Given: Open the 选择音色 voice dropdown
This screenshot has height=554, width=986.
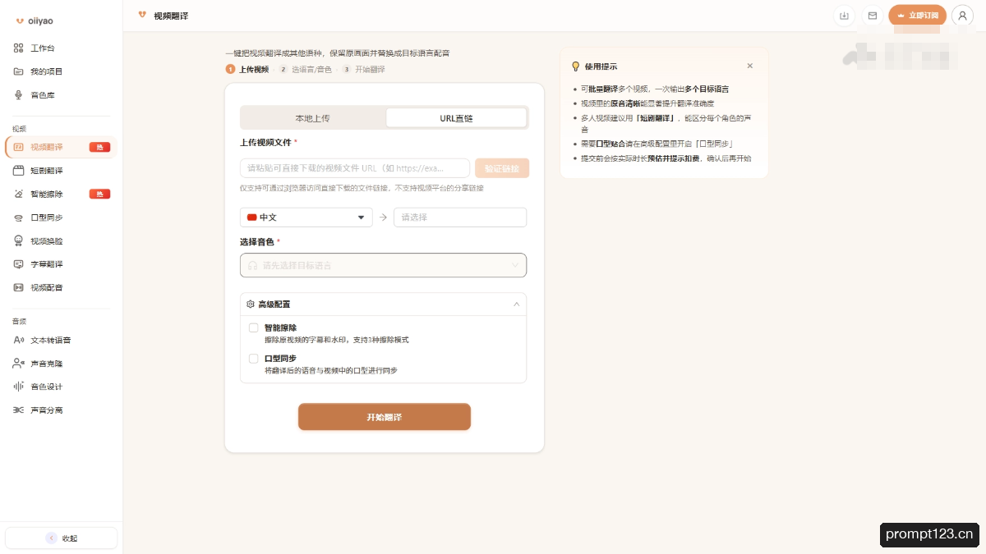Looking at the screenshot, I should pos(383,265).
